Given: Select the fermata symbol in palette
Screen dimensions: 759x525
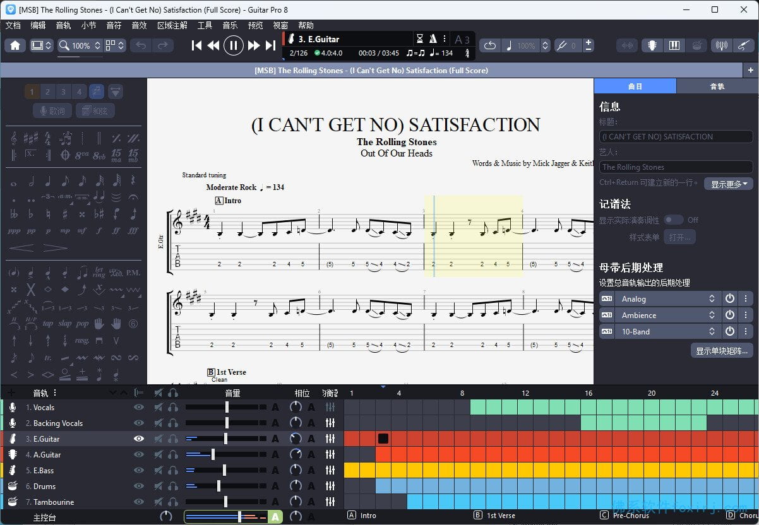Looking at the screenshot, I should [133, 198].
